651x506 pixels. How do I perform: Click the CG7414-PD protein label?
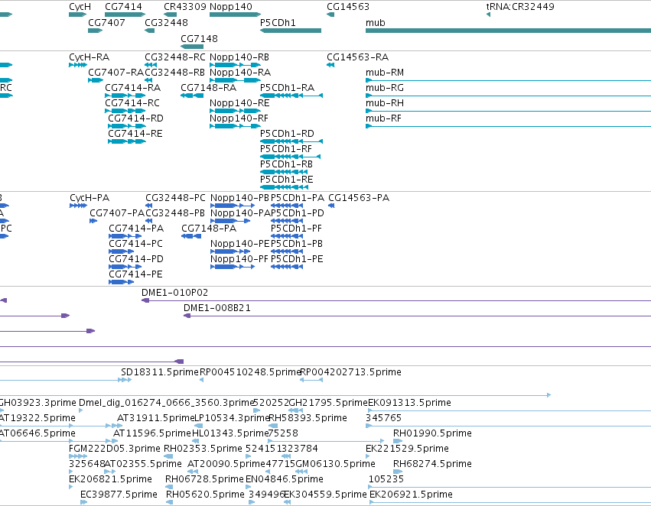tap(135, 259)
